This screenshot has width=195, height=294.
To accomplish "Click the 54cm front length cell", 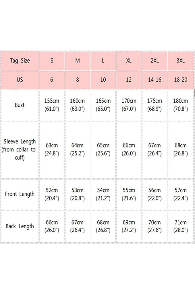I will click(x=103, y=194).
